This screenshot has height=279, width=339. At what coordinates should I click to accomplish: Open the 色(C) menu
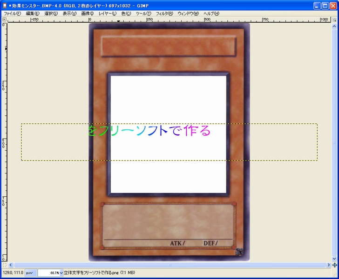click(x=126, y=13)
